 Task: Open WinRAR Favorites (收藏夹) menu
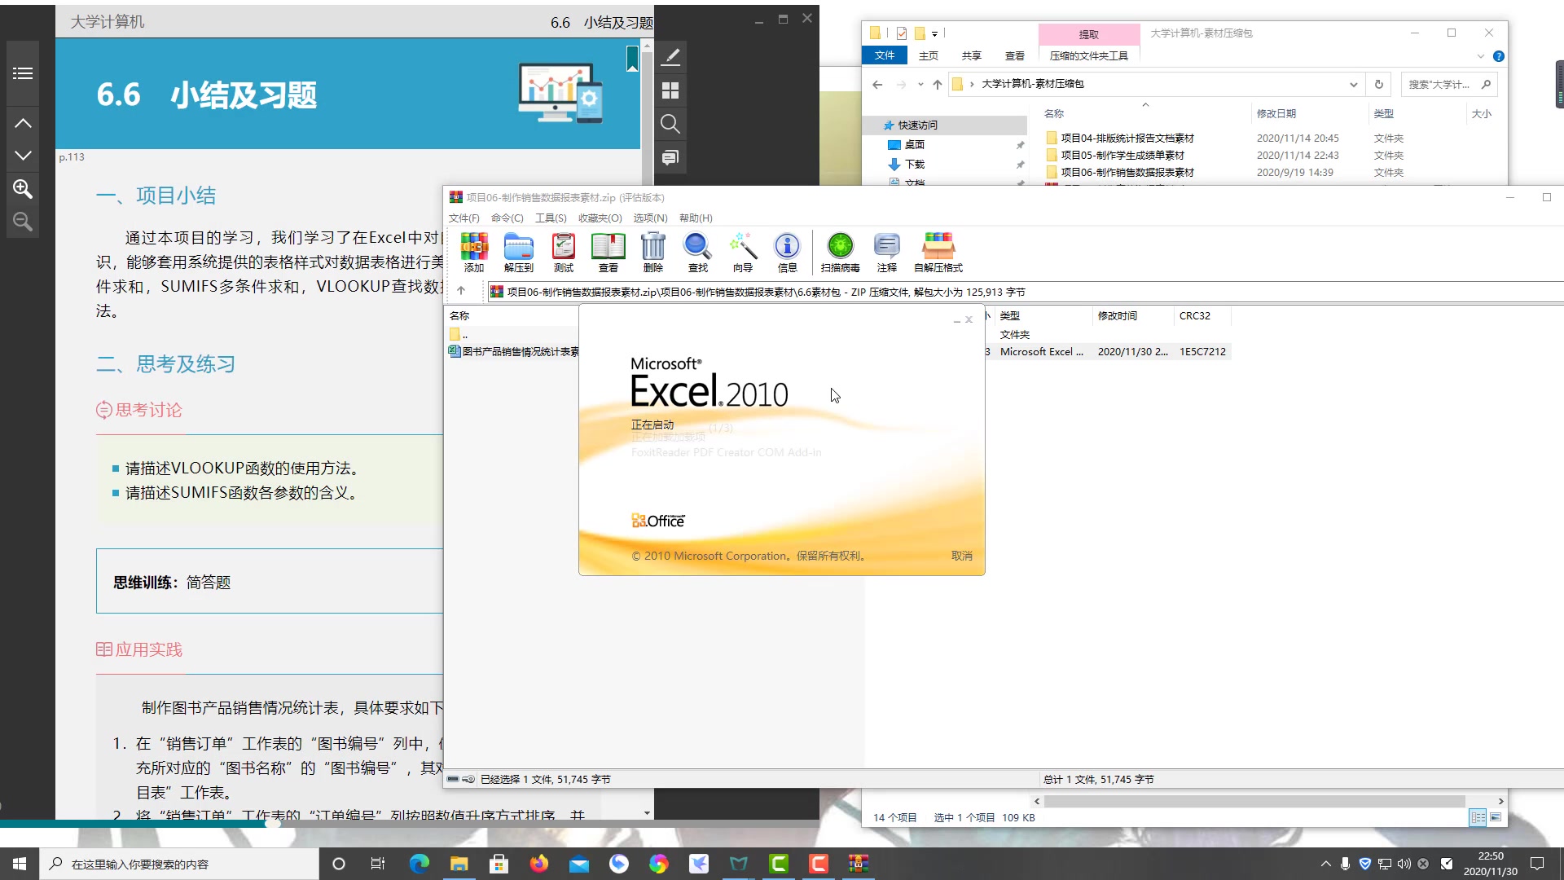(x=600, y=218)
